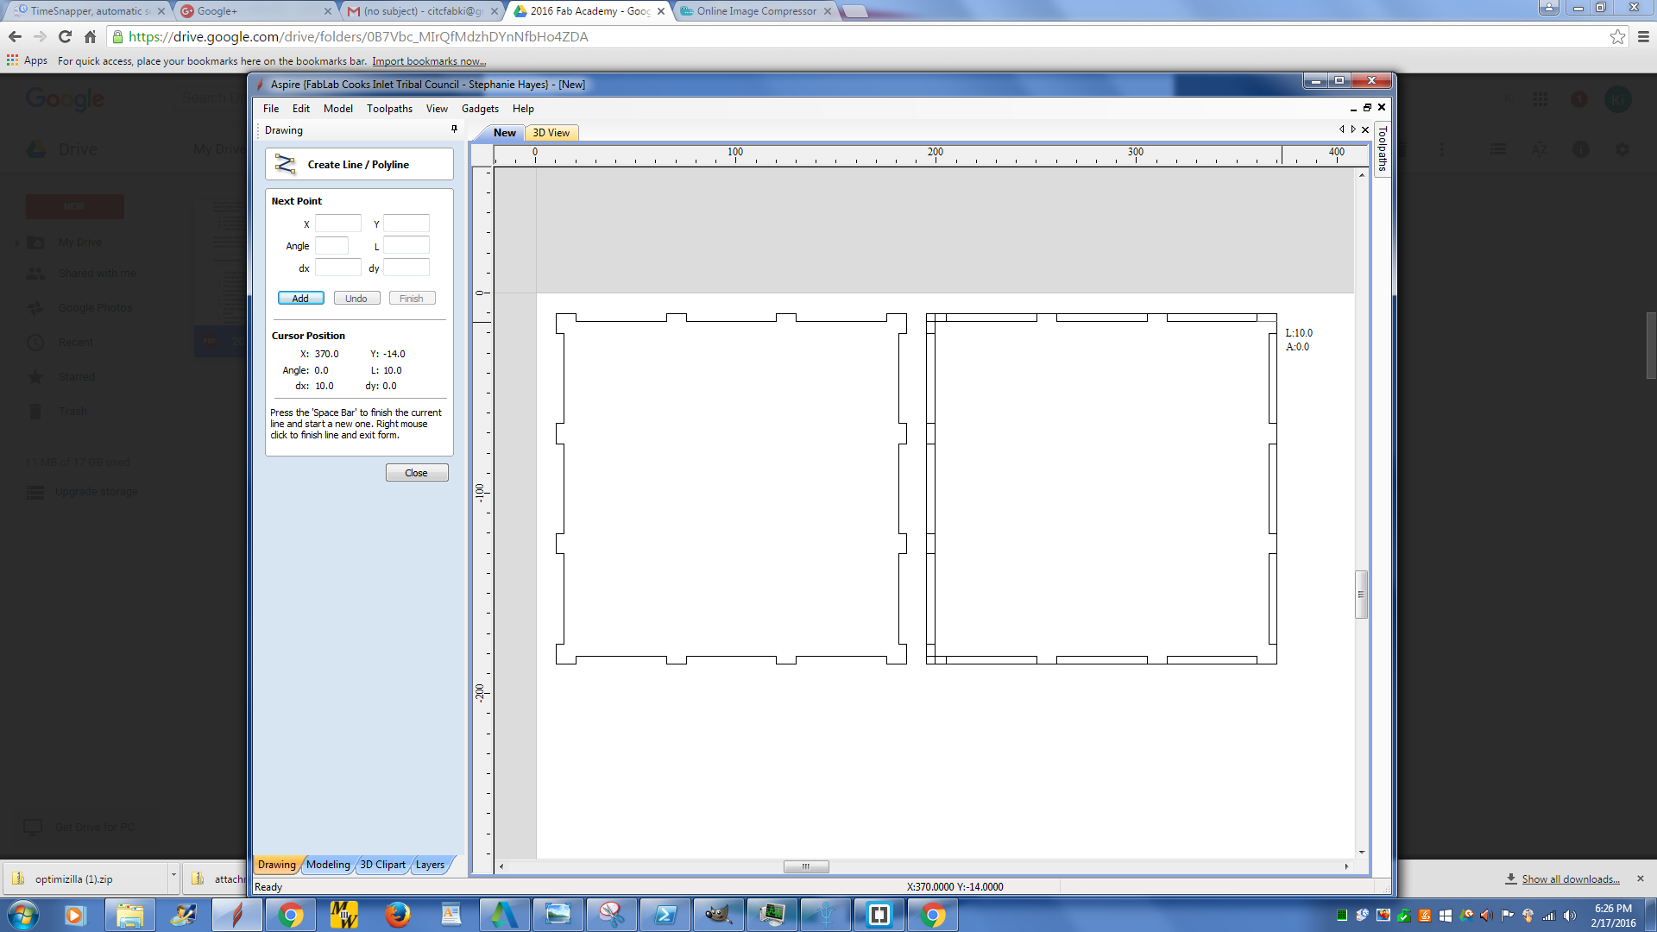Click the L length input field
Viewport: 1657px width, 932px height.
[x=406, y=246]
